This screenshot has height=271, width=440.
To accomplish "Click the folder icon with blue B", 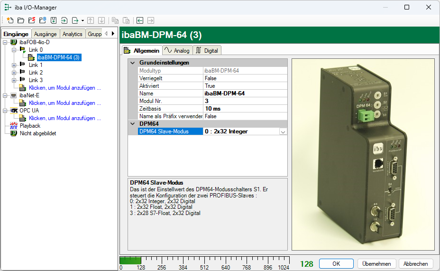I will (x=42, y=20).
